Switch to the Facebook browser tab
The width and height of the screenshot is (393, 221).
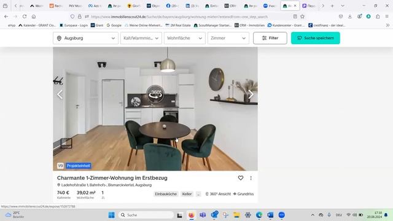[172, 6]
